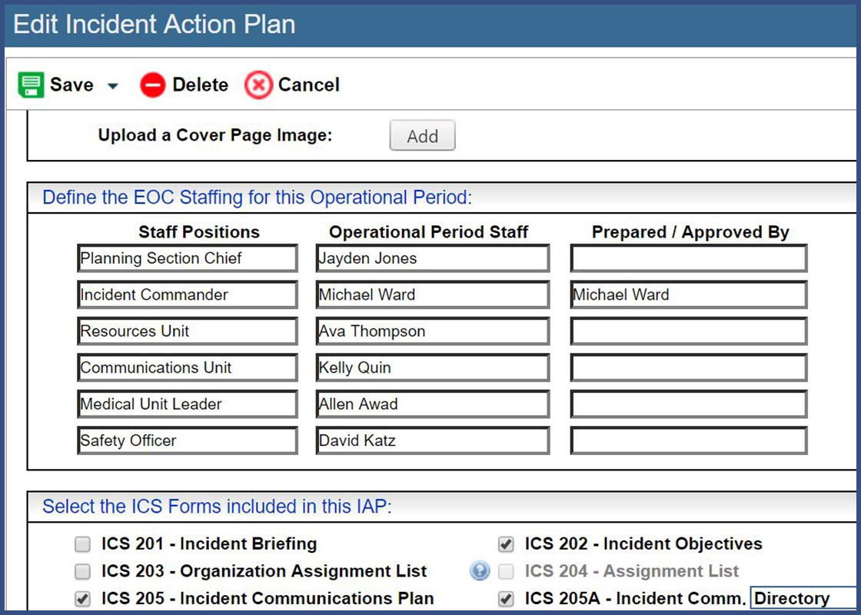This screenshot has width=861, height=615.
Task: Select the Allen Awad staff field
Action: click(432, 404)
